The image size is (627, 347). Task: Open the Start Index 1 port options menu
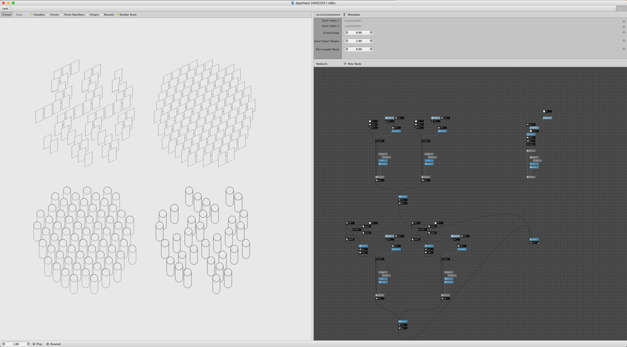[623, 21]
